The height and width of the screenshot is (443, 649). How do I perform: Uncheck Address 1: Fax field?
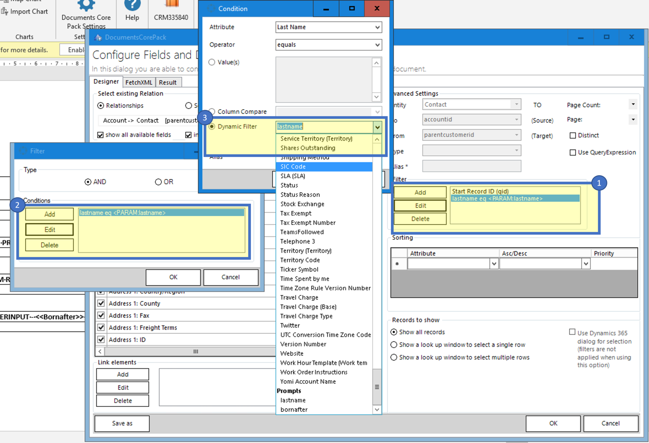point(101,315)
